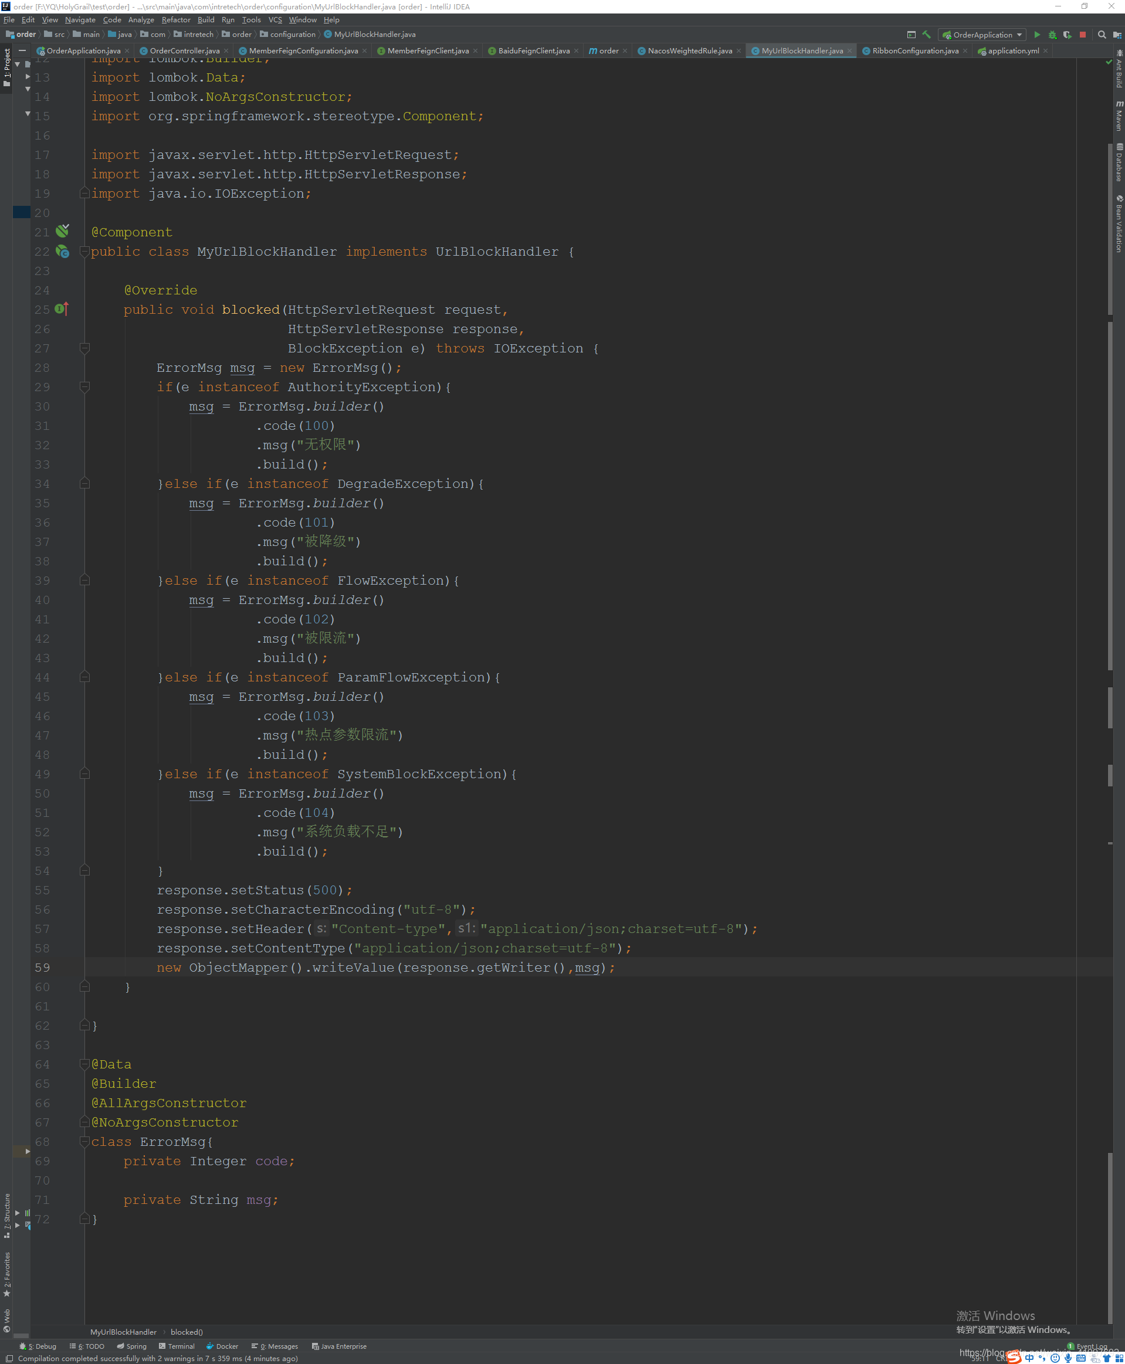
Task: Collapse the DegradeException block at line 34
Action: point(84,483)
